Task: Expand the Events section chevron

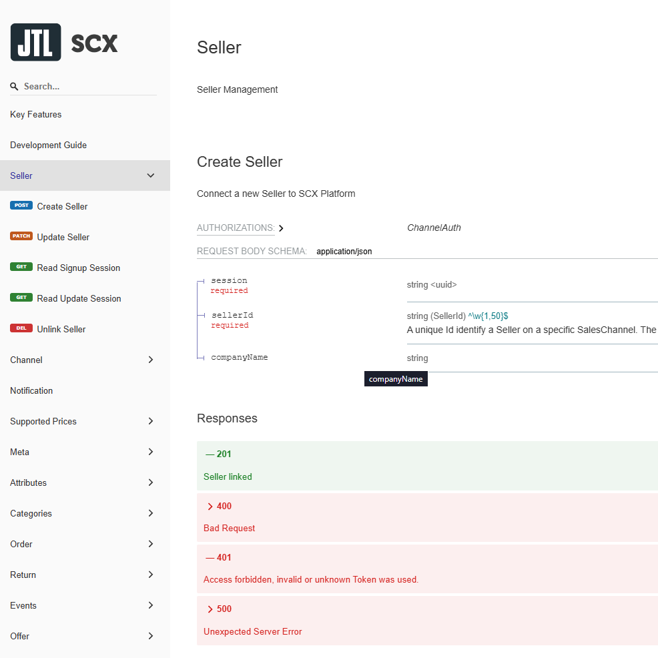Action: [151, 605]
